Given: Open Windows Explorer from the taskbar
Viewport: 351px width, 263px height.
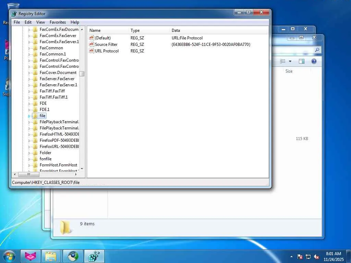Looking at the screenshot, I should point(51,256).
